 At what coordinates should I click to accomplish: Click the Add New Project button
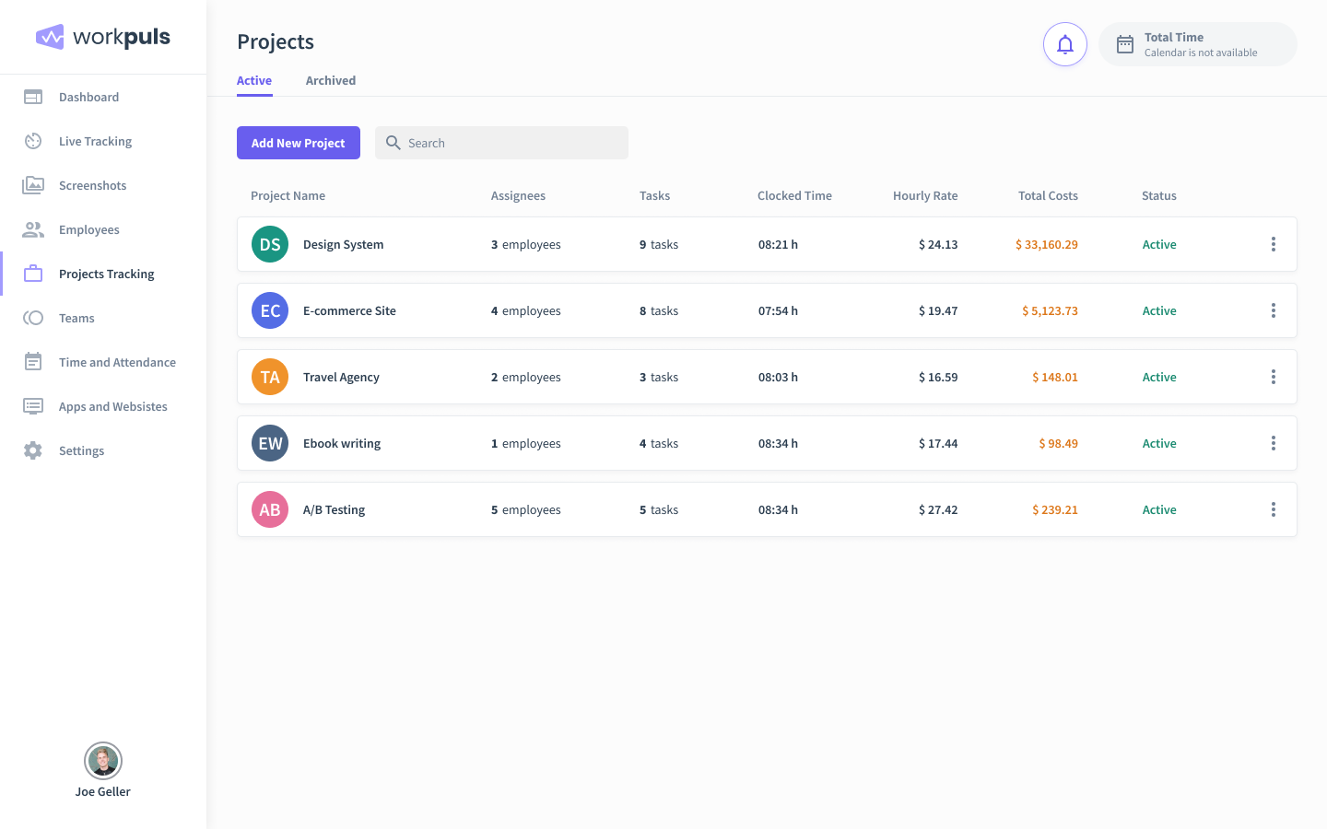[x=299, y=143]
